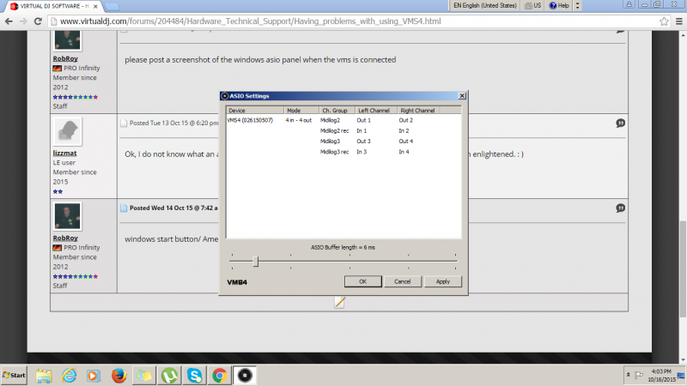Click Help on the language bar
687x386 pixels.
point(560,6)
